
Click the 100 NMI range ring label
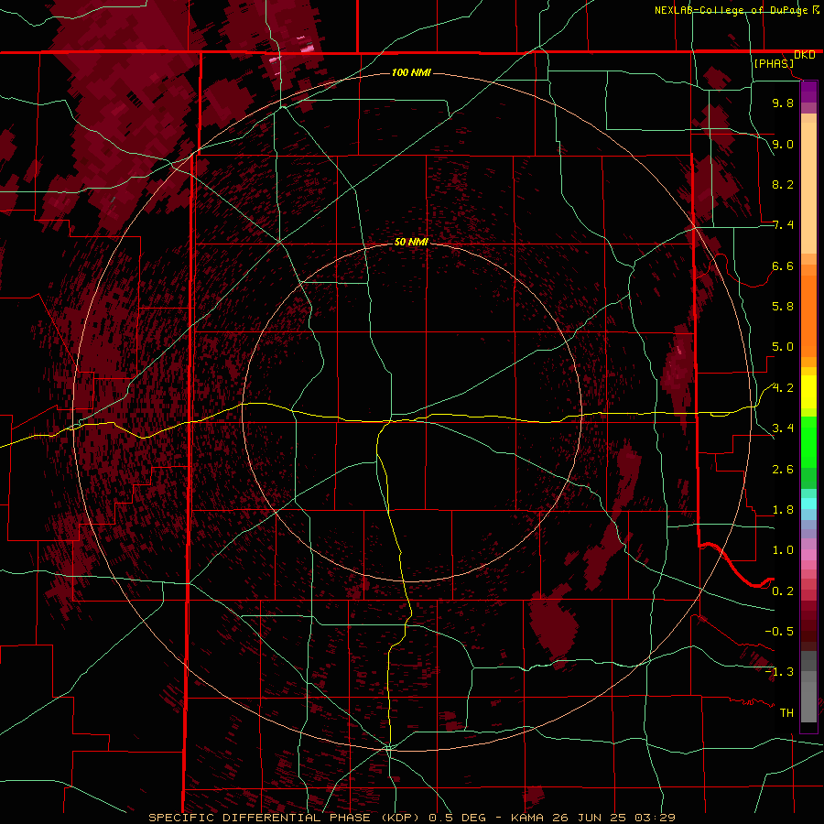(x=411, y=72)
